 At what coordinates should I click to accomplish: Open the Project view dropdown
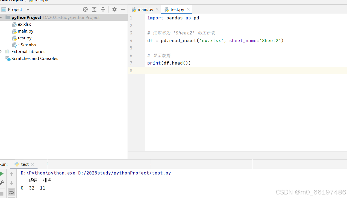tap(27, 9)
